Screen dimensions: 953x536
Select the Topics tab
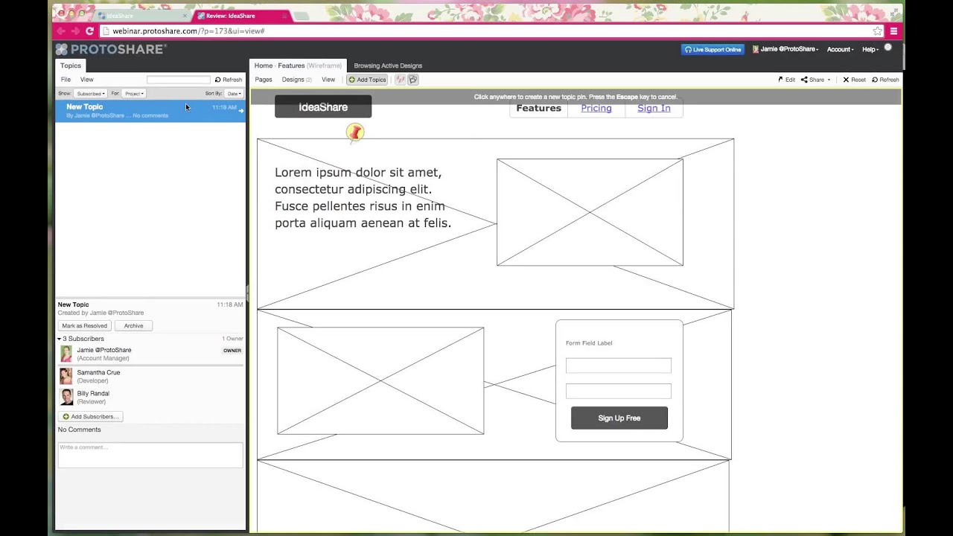(71, 66)
